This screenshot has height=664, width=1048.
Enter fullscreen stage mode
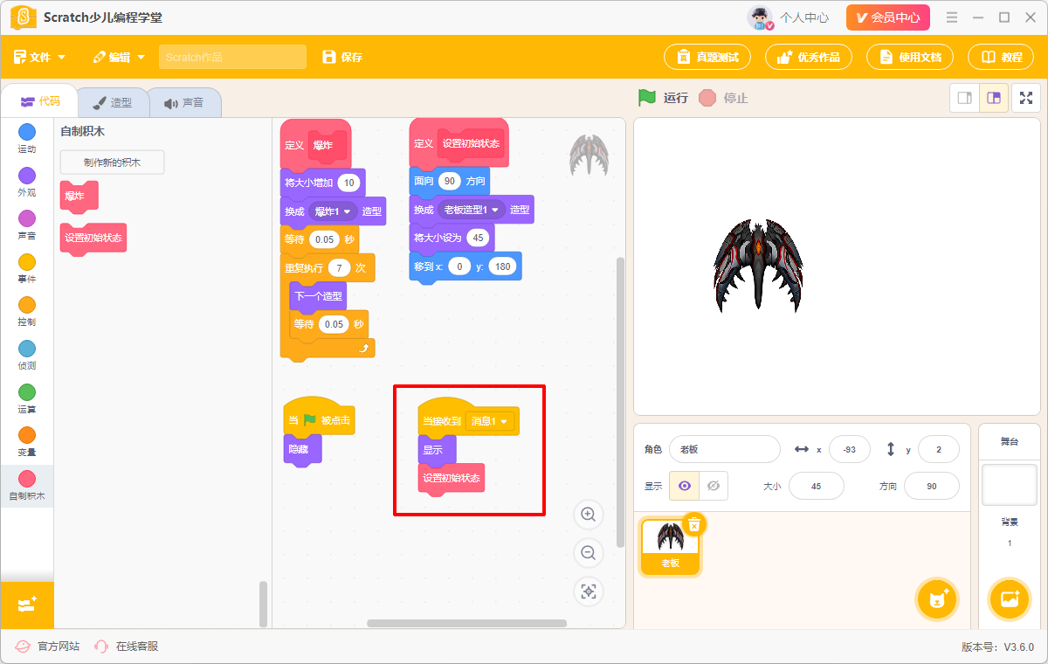[x=1026, y=98]
